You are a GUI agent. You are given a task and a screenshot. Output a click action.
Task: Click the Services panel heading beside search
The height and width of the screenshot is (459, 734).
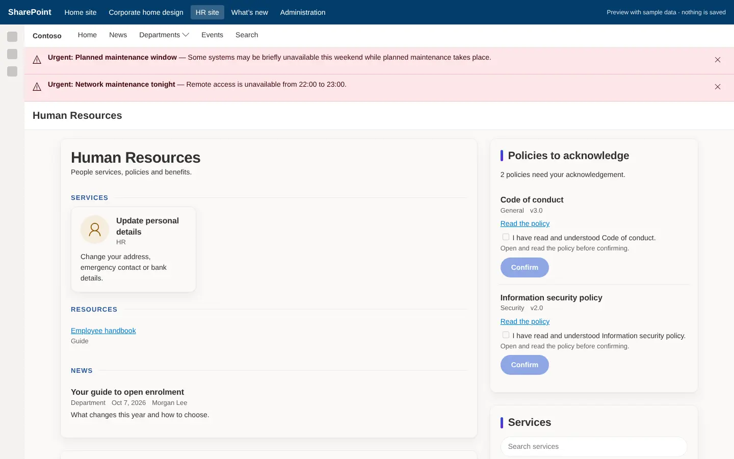coord(529,422)
